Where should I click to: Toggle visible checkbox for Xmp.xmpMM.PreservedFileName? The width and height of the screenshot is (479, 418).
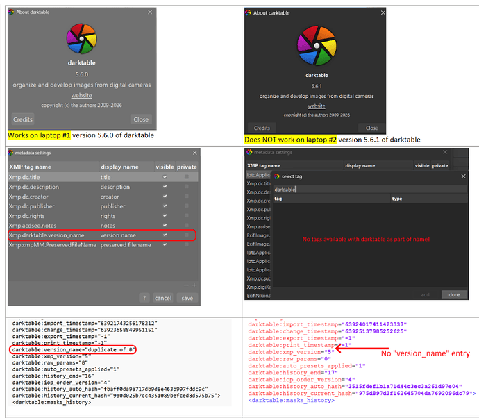[165, 244]
